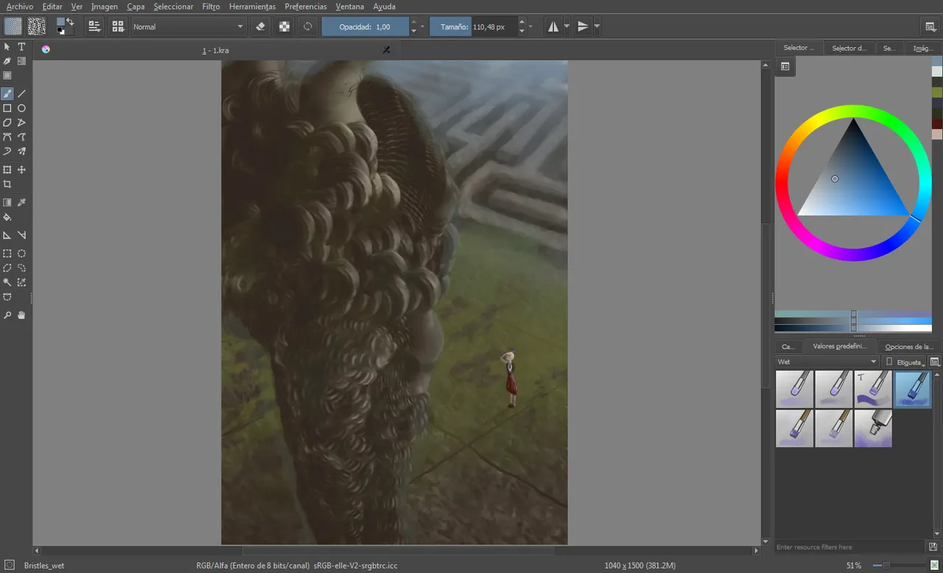Swap foreground and background colors
This screenshot has height=573, width=943.
pos(70,21)
